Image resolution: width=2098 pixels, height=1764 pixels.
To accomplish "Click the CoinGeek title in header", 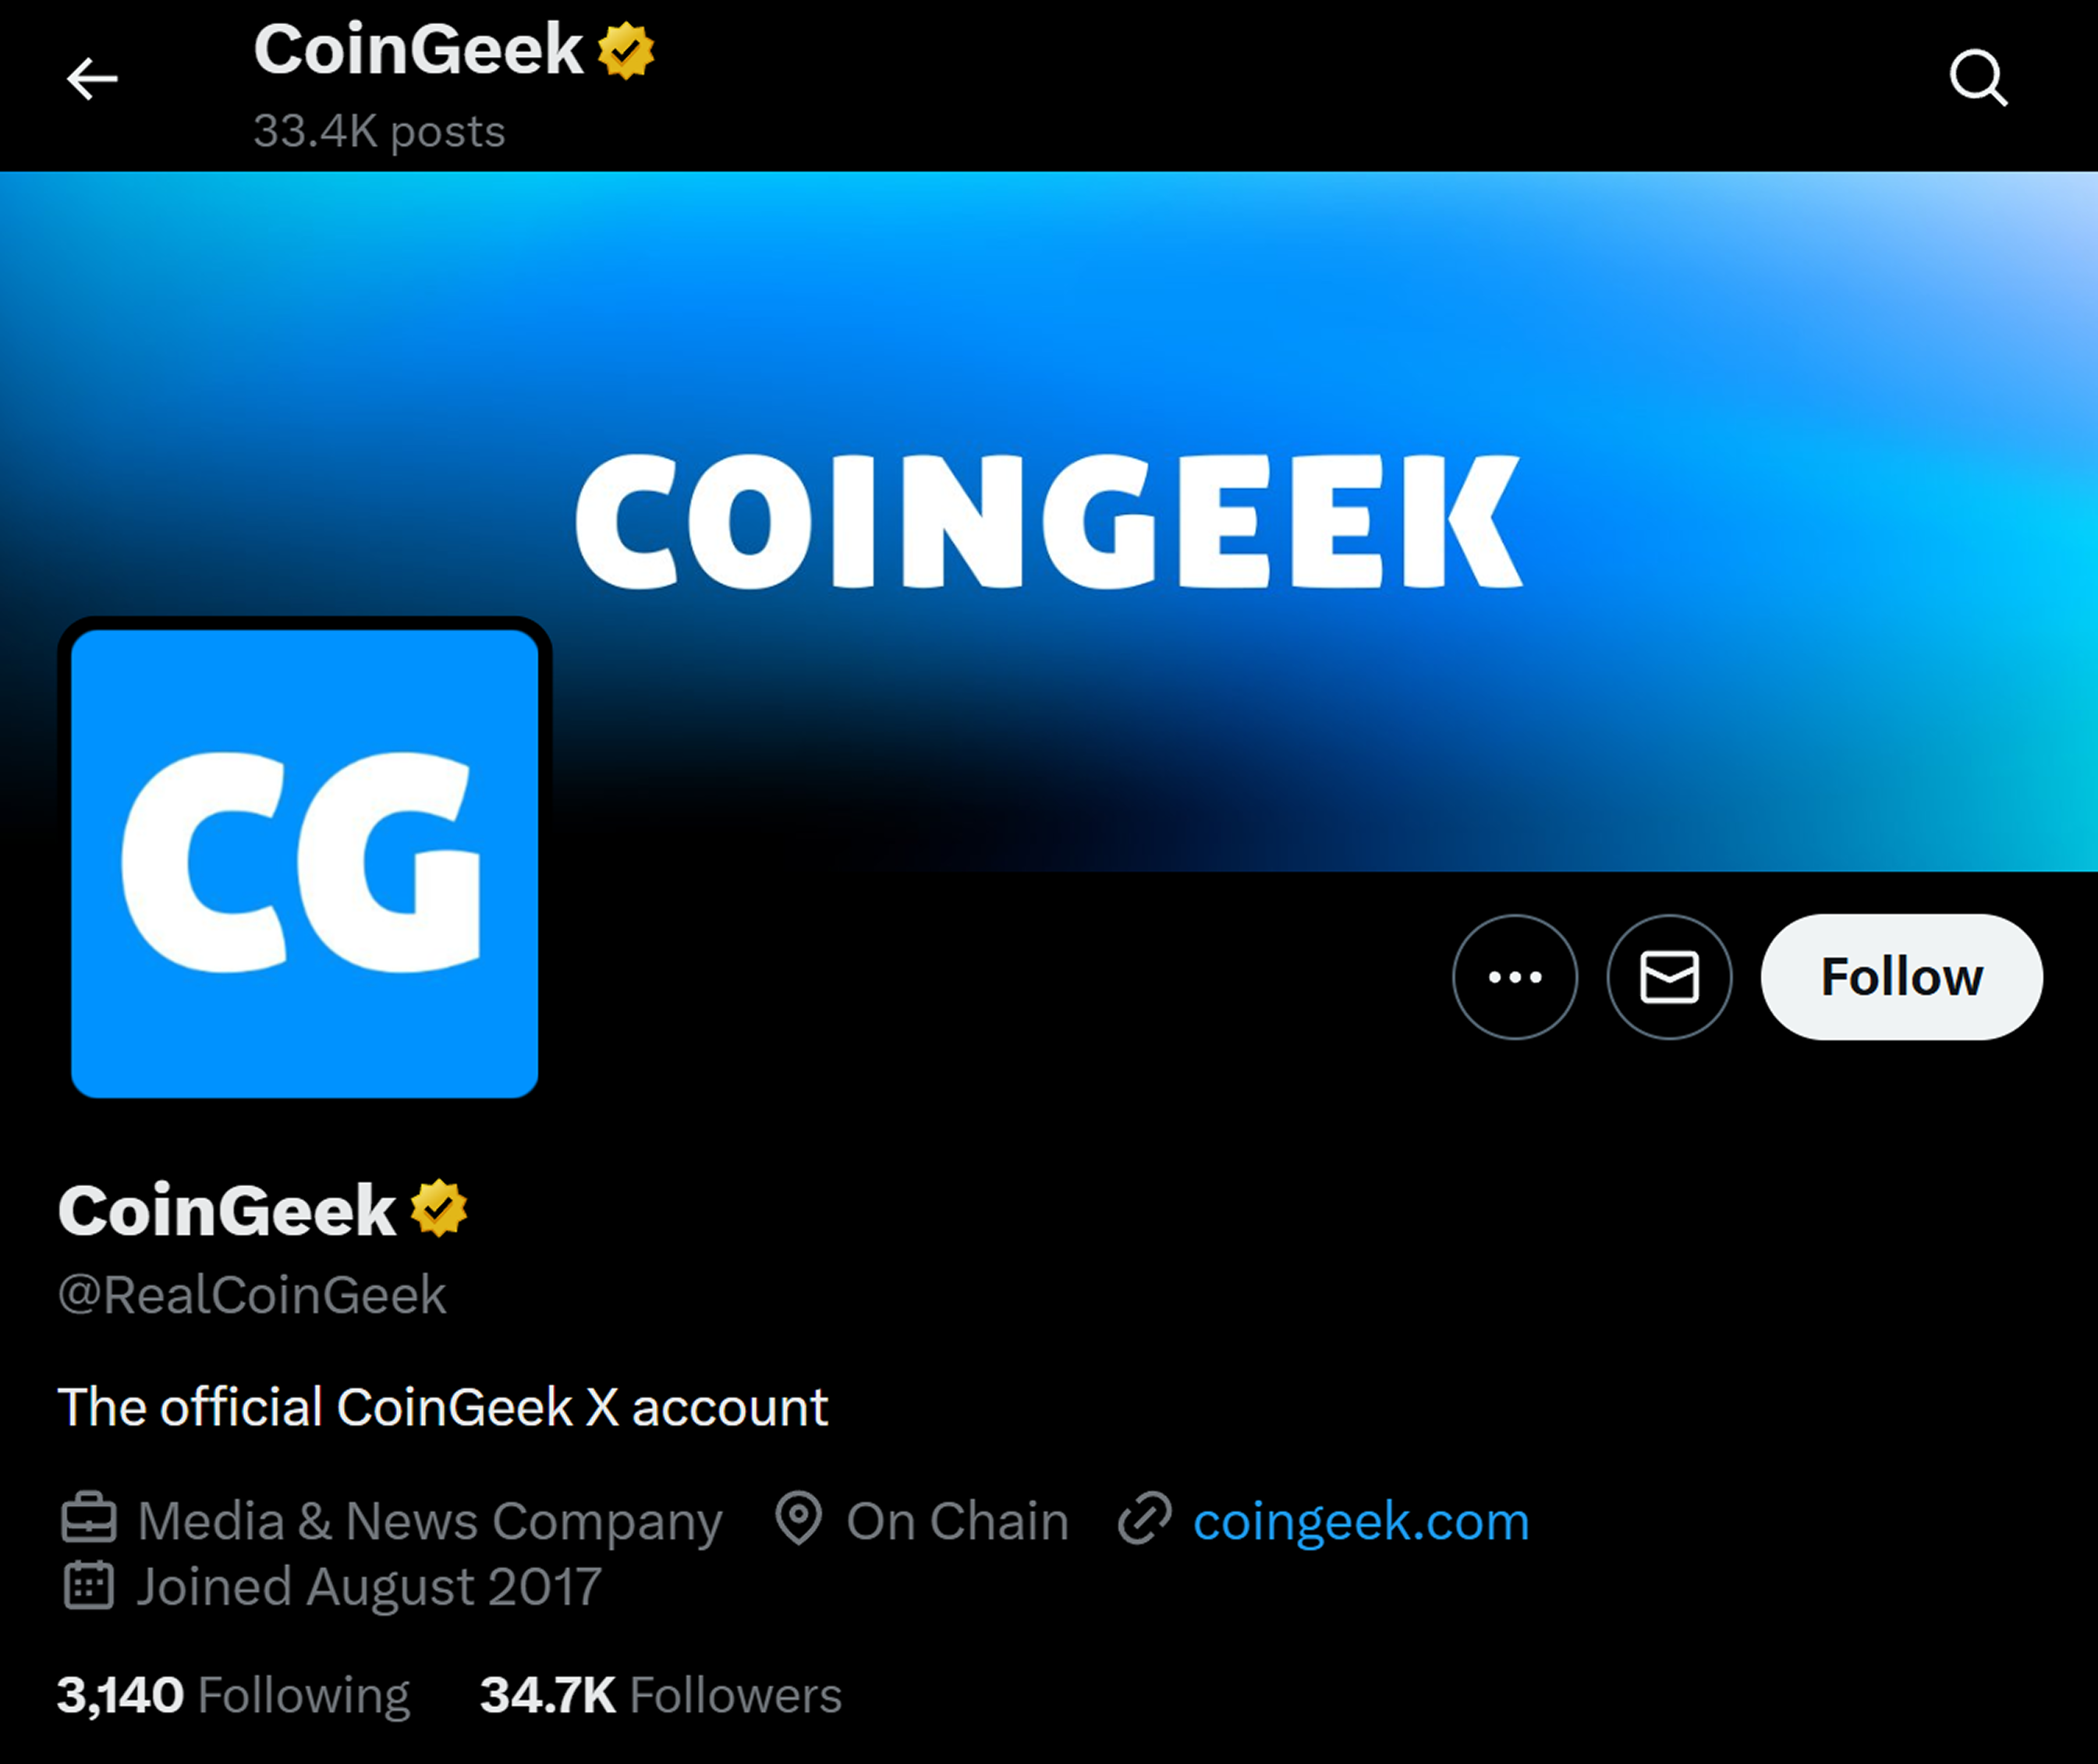I will point(418,50).
